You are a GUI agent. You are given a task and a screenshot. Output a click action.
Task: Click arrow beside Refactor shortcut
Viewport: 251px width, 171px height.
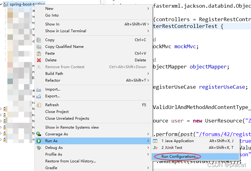(148, 80)
